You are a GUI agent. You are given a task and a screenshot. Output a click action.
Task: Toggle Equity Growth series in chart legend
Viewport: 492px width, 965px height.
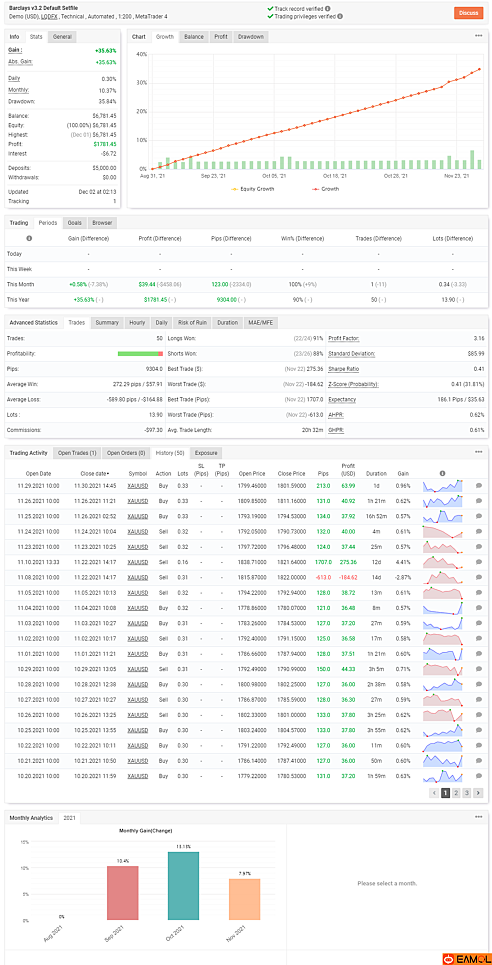pos(253,189)
